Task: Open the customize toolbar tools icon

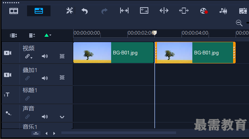Action: pyautogui.click(x=69, y=10)
